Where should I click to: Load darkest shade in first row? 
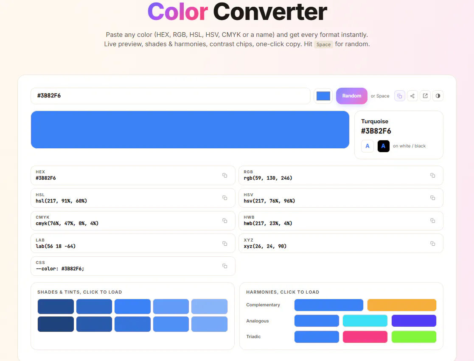(x=56, y=307)
